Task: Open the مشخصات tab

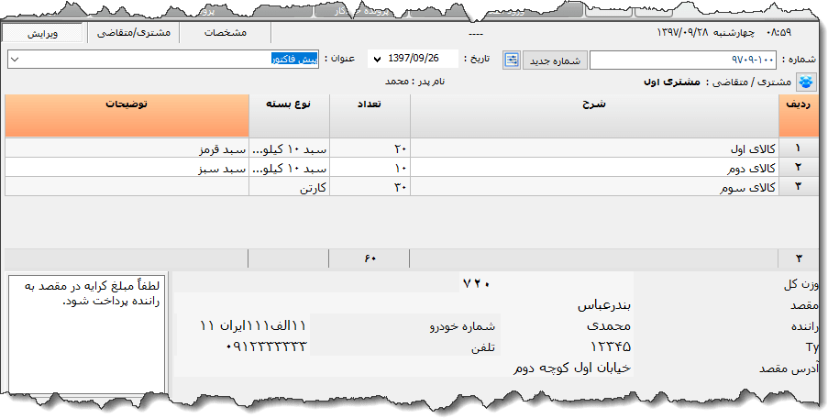Action: [x=226, y=33]
